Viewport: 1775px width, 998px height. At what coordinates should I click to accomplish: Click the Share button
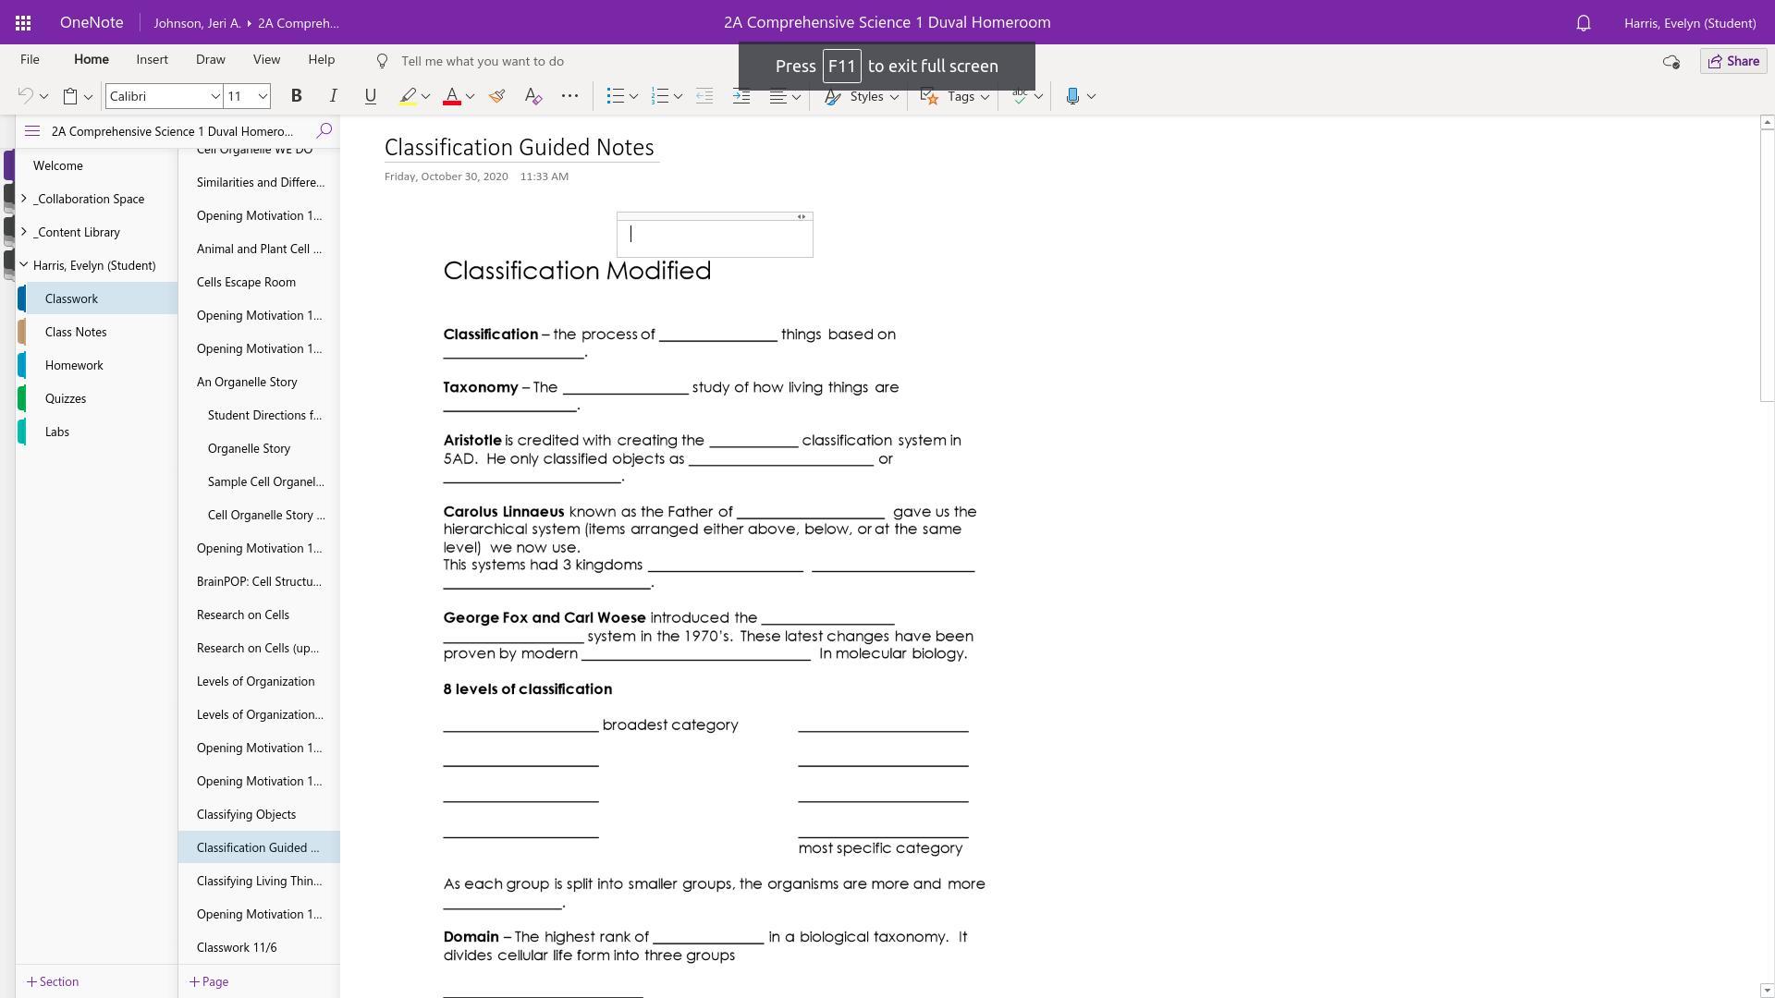pyautogui.click(x=1733, y=61)
